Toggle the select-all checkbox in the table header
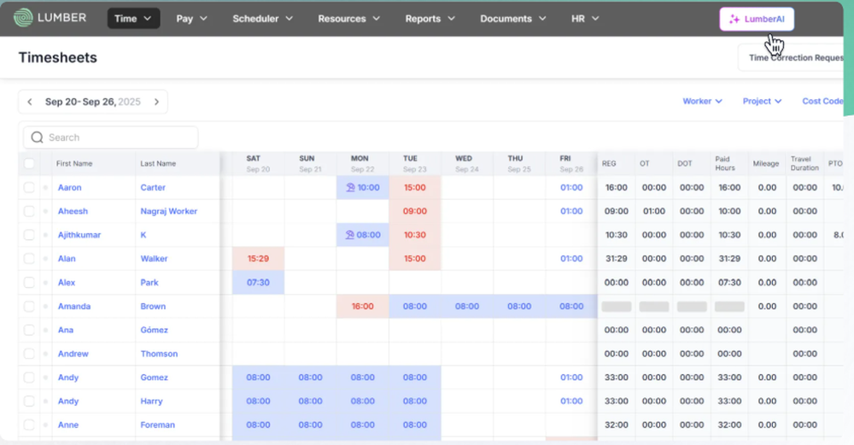The width and height of the screenshot is (854, 445). [30, 163]
